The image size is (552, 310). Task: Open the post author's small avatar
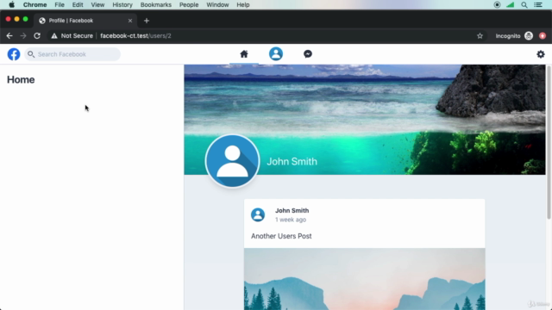(258, 214)
